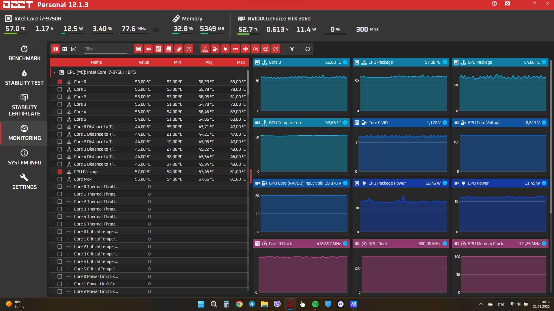Click the graph panel vertical scrollbar

[x=551, y=137]
